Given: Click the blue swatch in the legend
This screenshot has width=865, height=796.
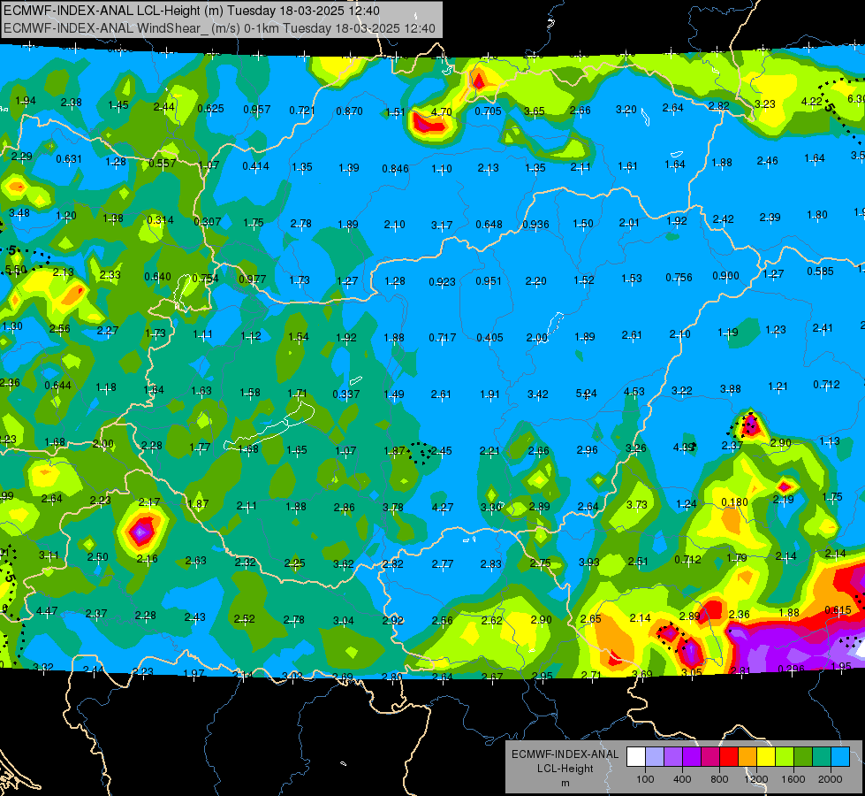Looking at the screenshot, I should [840, 757].
